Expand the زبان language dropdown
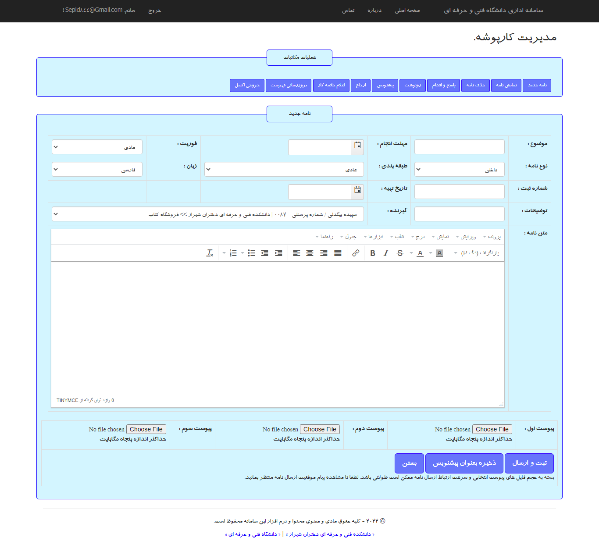The image size is (599, 548). (97, 169)
